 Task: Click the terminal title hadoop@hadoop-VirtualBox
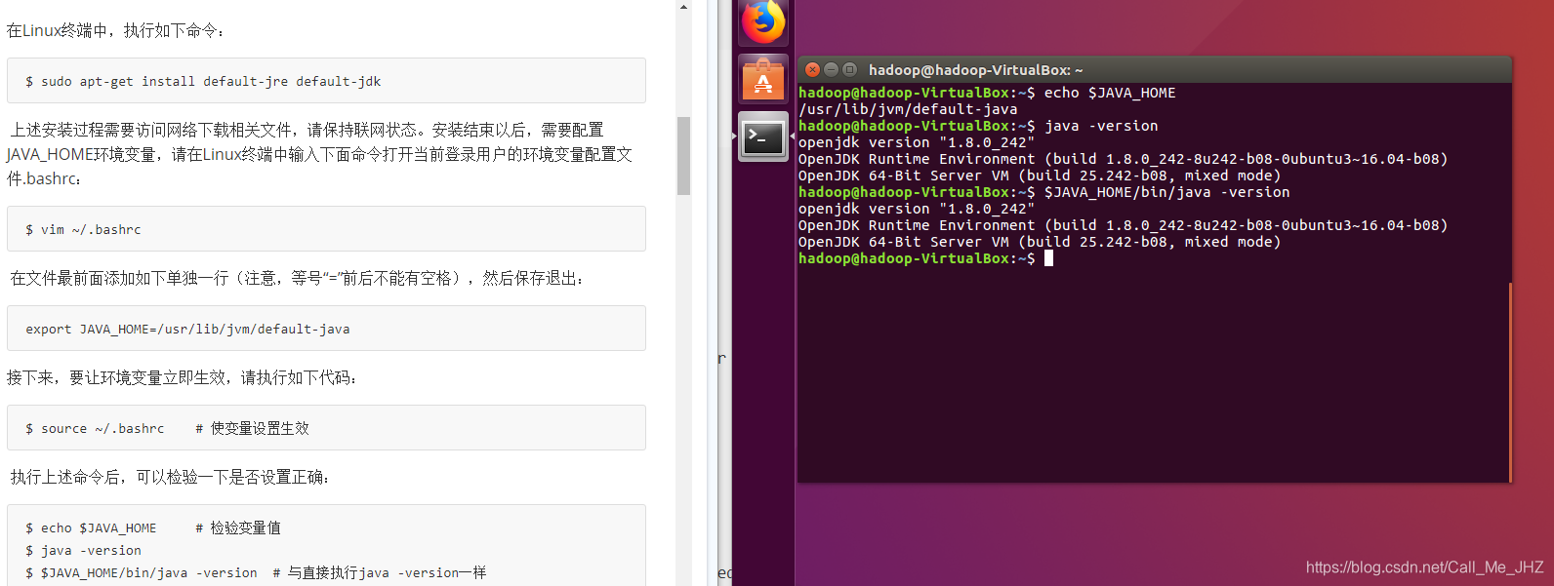pos(975,70)
